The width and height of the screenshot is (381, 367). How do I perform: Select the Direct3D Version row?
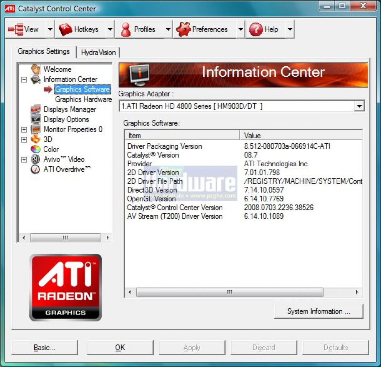[244, 190]
